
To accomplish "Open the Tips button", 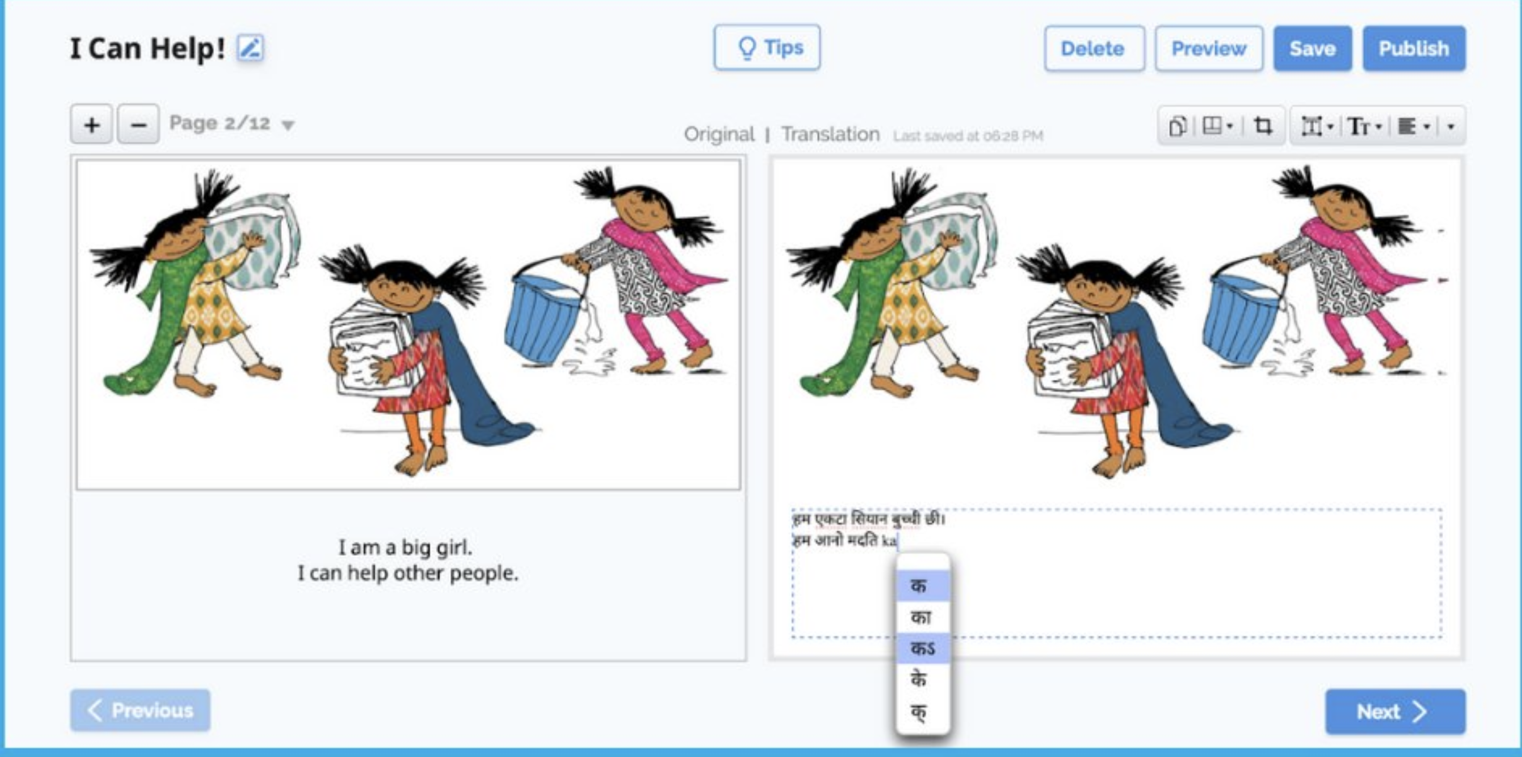I will pos(767,47).
